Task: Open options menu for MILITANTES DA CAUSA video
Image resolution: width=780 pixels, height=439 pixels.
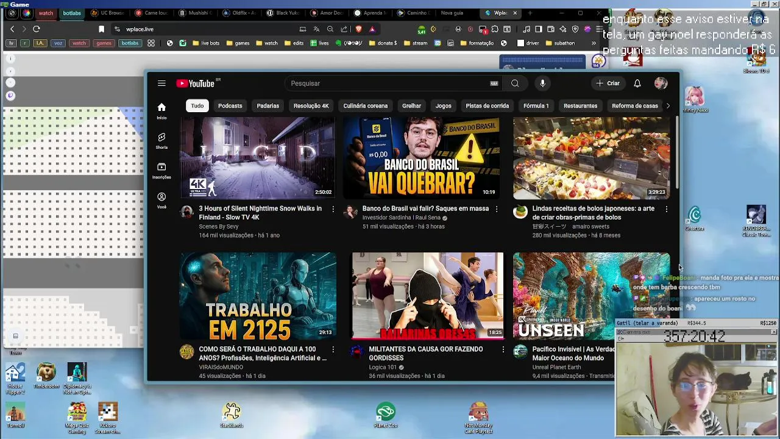Action: (503, 349)
